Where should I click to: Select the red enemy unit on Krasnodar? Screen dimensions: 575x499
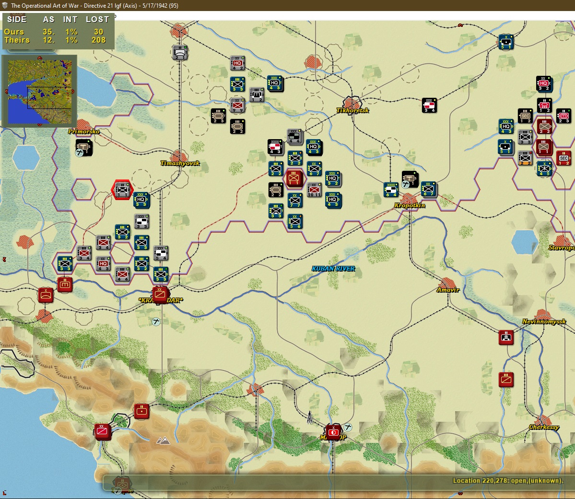pyautogui.click(x=160, y=295)
